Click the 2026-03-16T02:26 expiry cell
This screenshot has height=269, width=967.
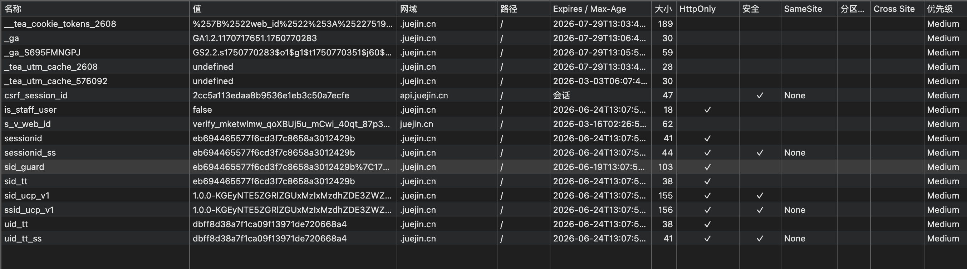(601, 124)
